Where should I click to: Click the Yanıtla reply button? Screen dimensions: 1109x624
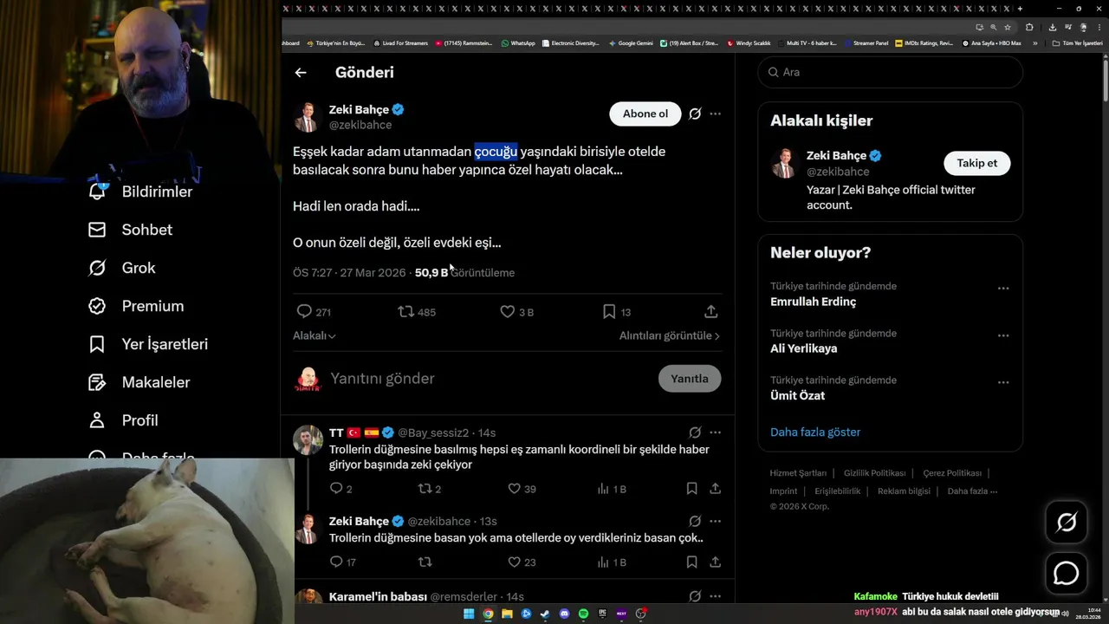(x=690, y=379)
